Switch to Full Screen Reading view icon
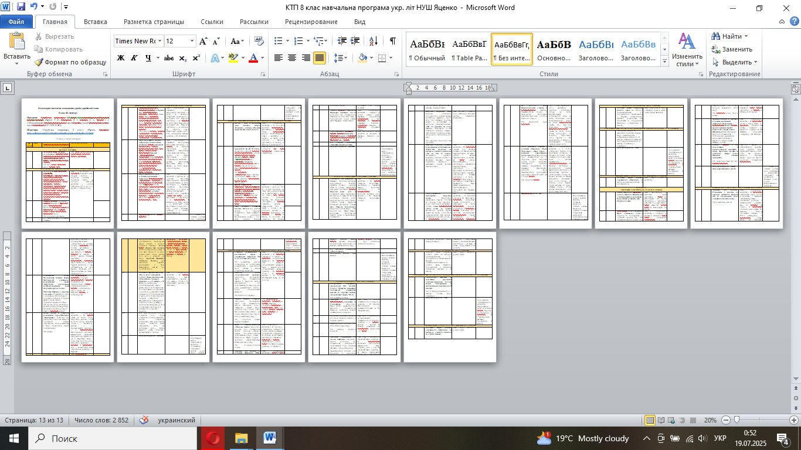 [661, 420]
